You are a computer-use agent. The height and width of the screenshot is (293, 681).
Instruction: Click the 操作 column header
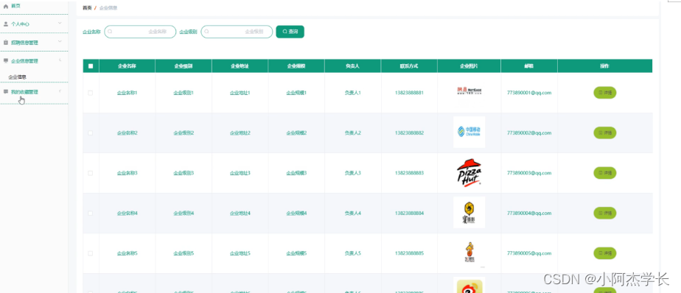tap(605, 66)
